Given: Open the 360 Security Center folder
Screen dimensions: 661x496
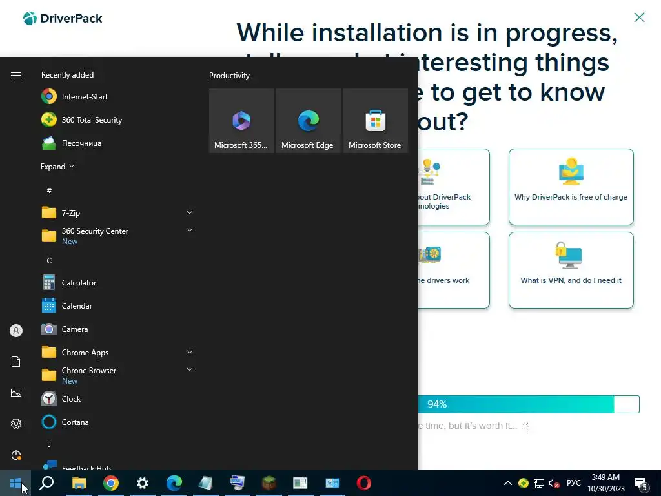Looking at the screenshot, I should (117, 236).
